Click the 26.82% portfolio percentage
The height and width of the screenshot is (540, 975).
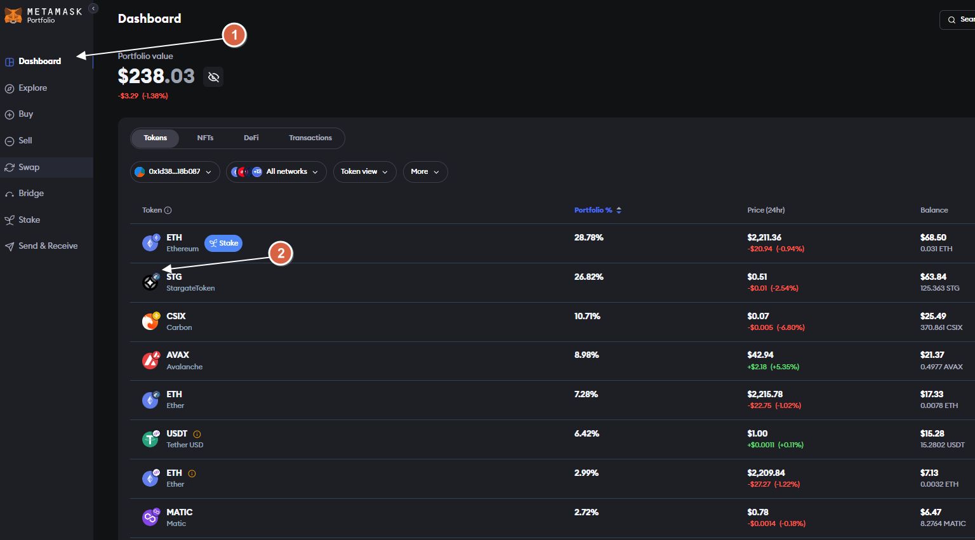[x=589, y=277]
